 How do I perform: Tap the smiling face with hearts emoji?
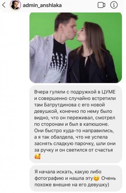tap(37, 157)
